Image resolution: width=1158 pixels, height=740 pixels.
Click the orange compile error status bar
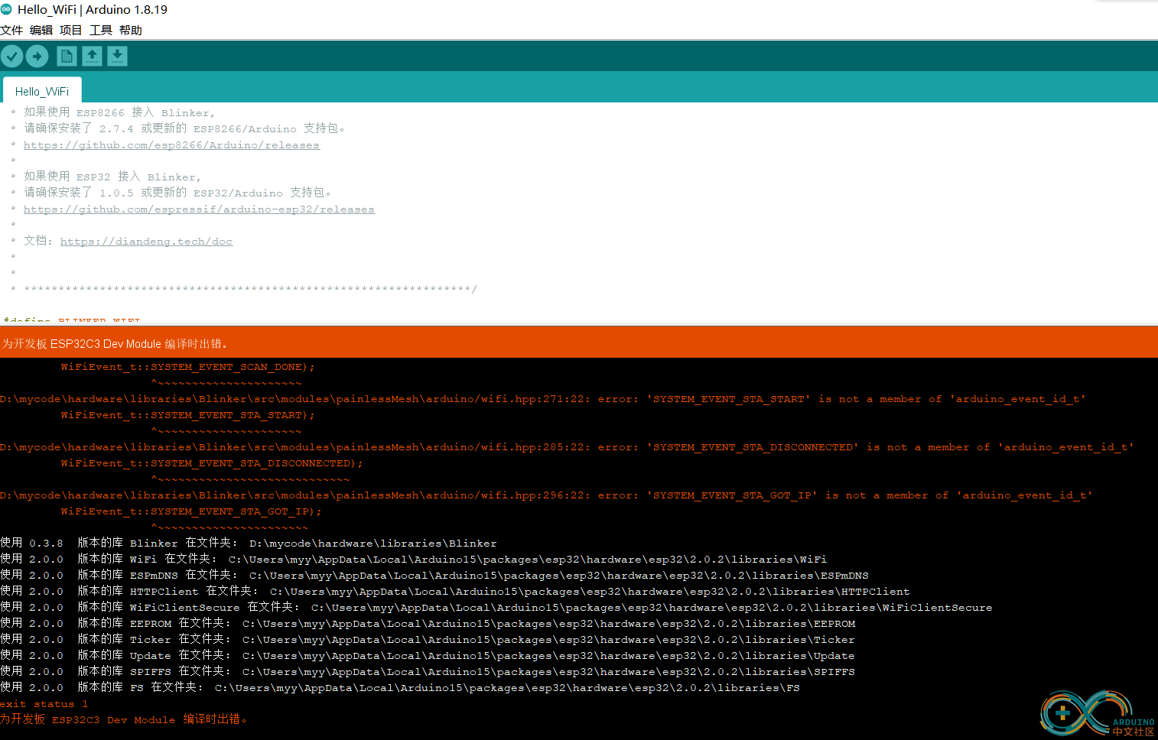(579, 343)
